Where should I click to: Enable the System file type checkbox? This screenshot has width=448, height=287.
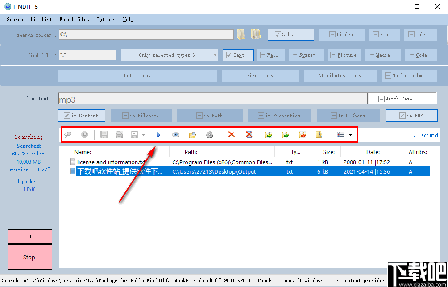pyautogui.click(x=307, y=55)
